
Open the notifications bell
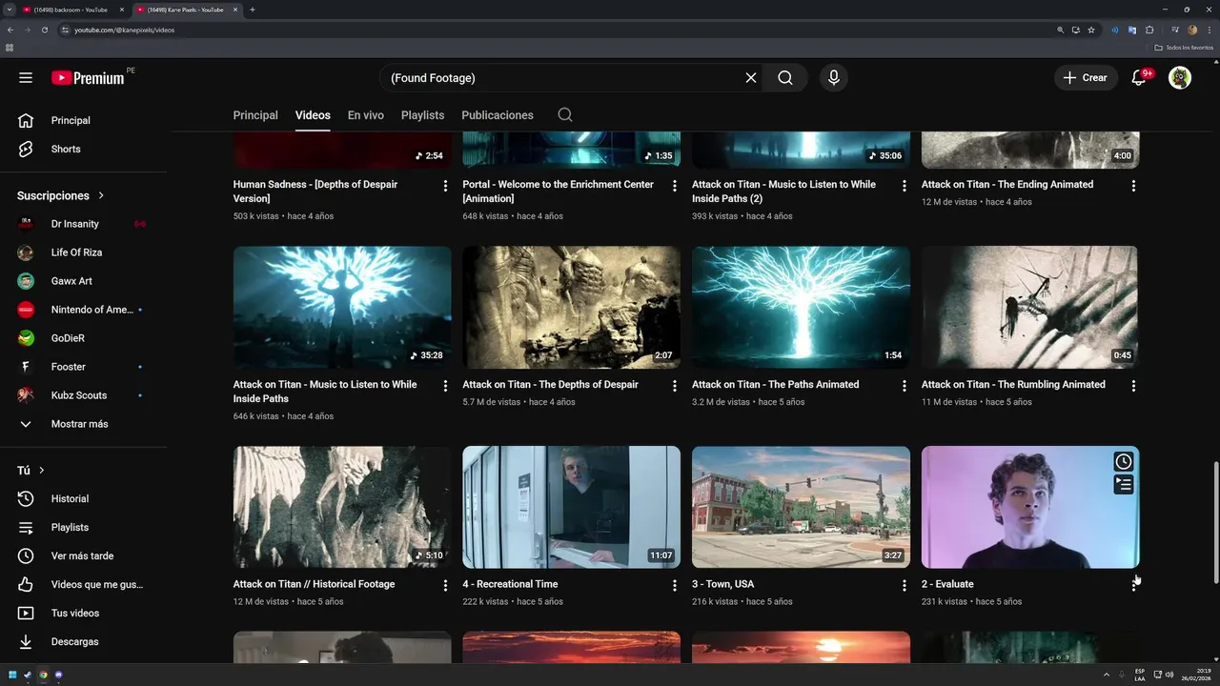pos(1138,78)
